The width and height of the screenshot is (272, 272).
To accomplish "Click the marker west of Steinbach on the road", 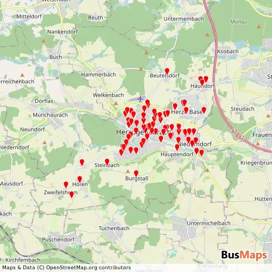I will (82, 162).
